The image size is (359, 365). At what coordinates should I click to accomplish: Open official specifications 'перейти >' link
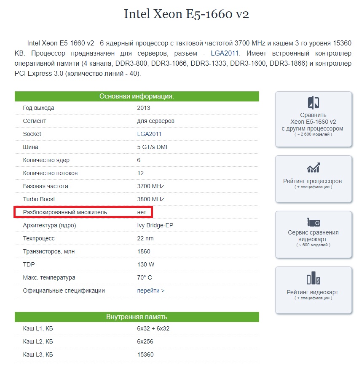(x=151, y=291)
